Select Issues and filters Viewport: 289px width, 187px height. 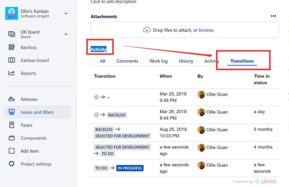tap(37, 112)
